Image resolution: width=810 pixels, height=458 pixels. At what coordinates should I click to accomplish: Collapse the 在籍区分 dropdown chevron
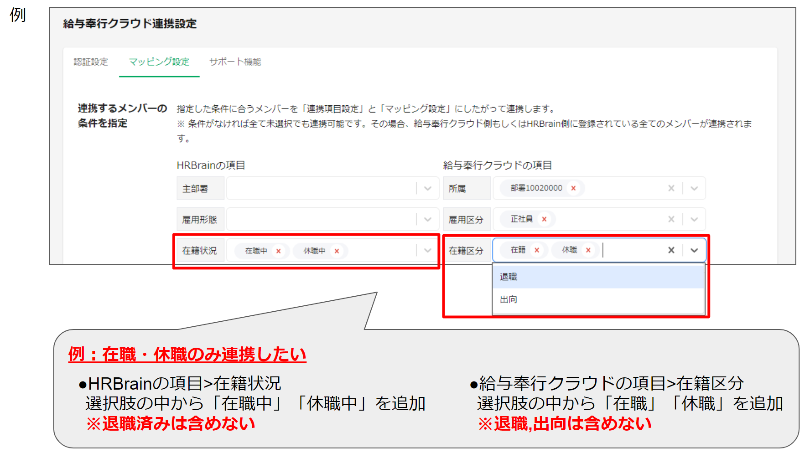(694, 250)
